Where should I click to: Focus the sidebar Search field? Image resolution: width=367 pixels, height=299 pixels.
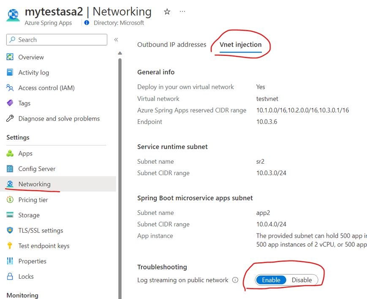(57, 40)
